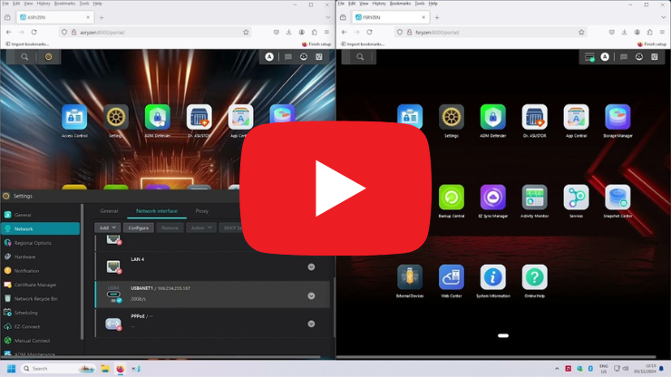
Task: Click ADM search icon in FSRYZEN window
Action: pos(360,57)
